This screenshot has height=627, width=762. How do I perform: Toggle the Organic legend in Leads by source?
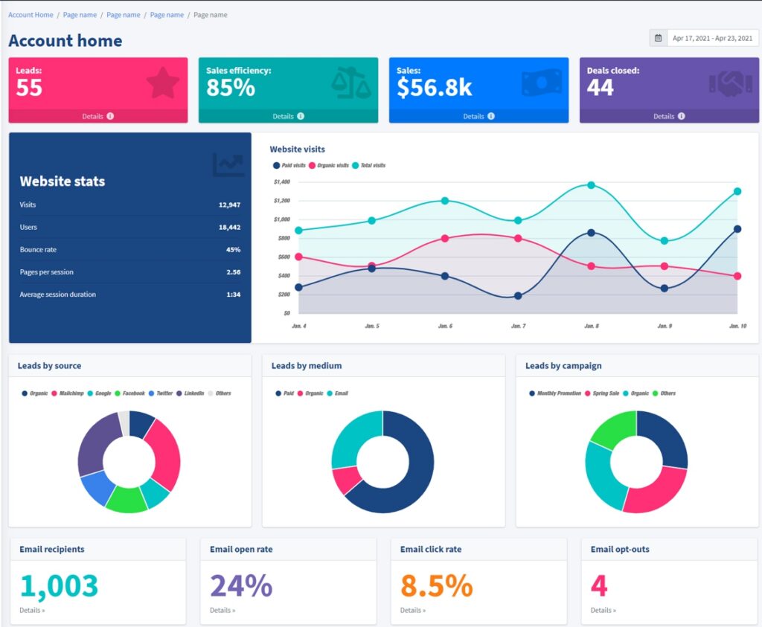click(35, 393)
